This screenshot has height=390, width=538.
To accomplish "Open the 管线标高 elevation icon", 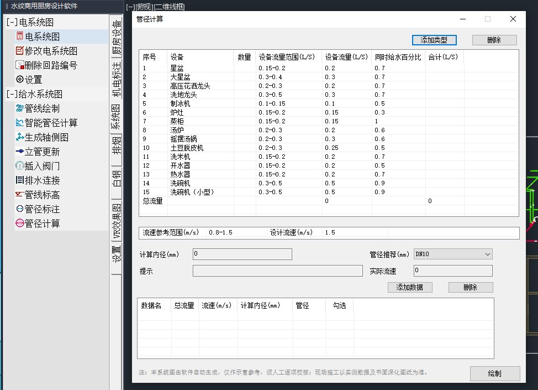I will point(20,195).
